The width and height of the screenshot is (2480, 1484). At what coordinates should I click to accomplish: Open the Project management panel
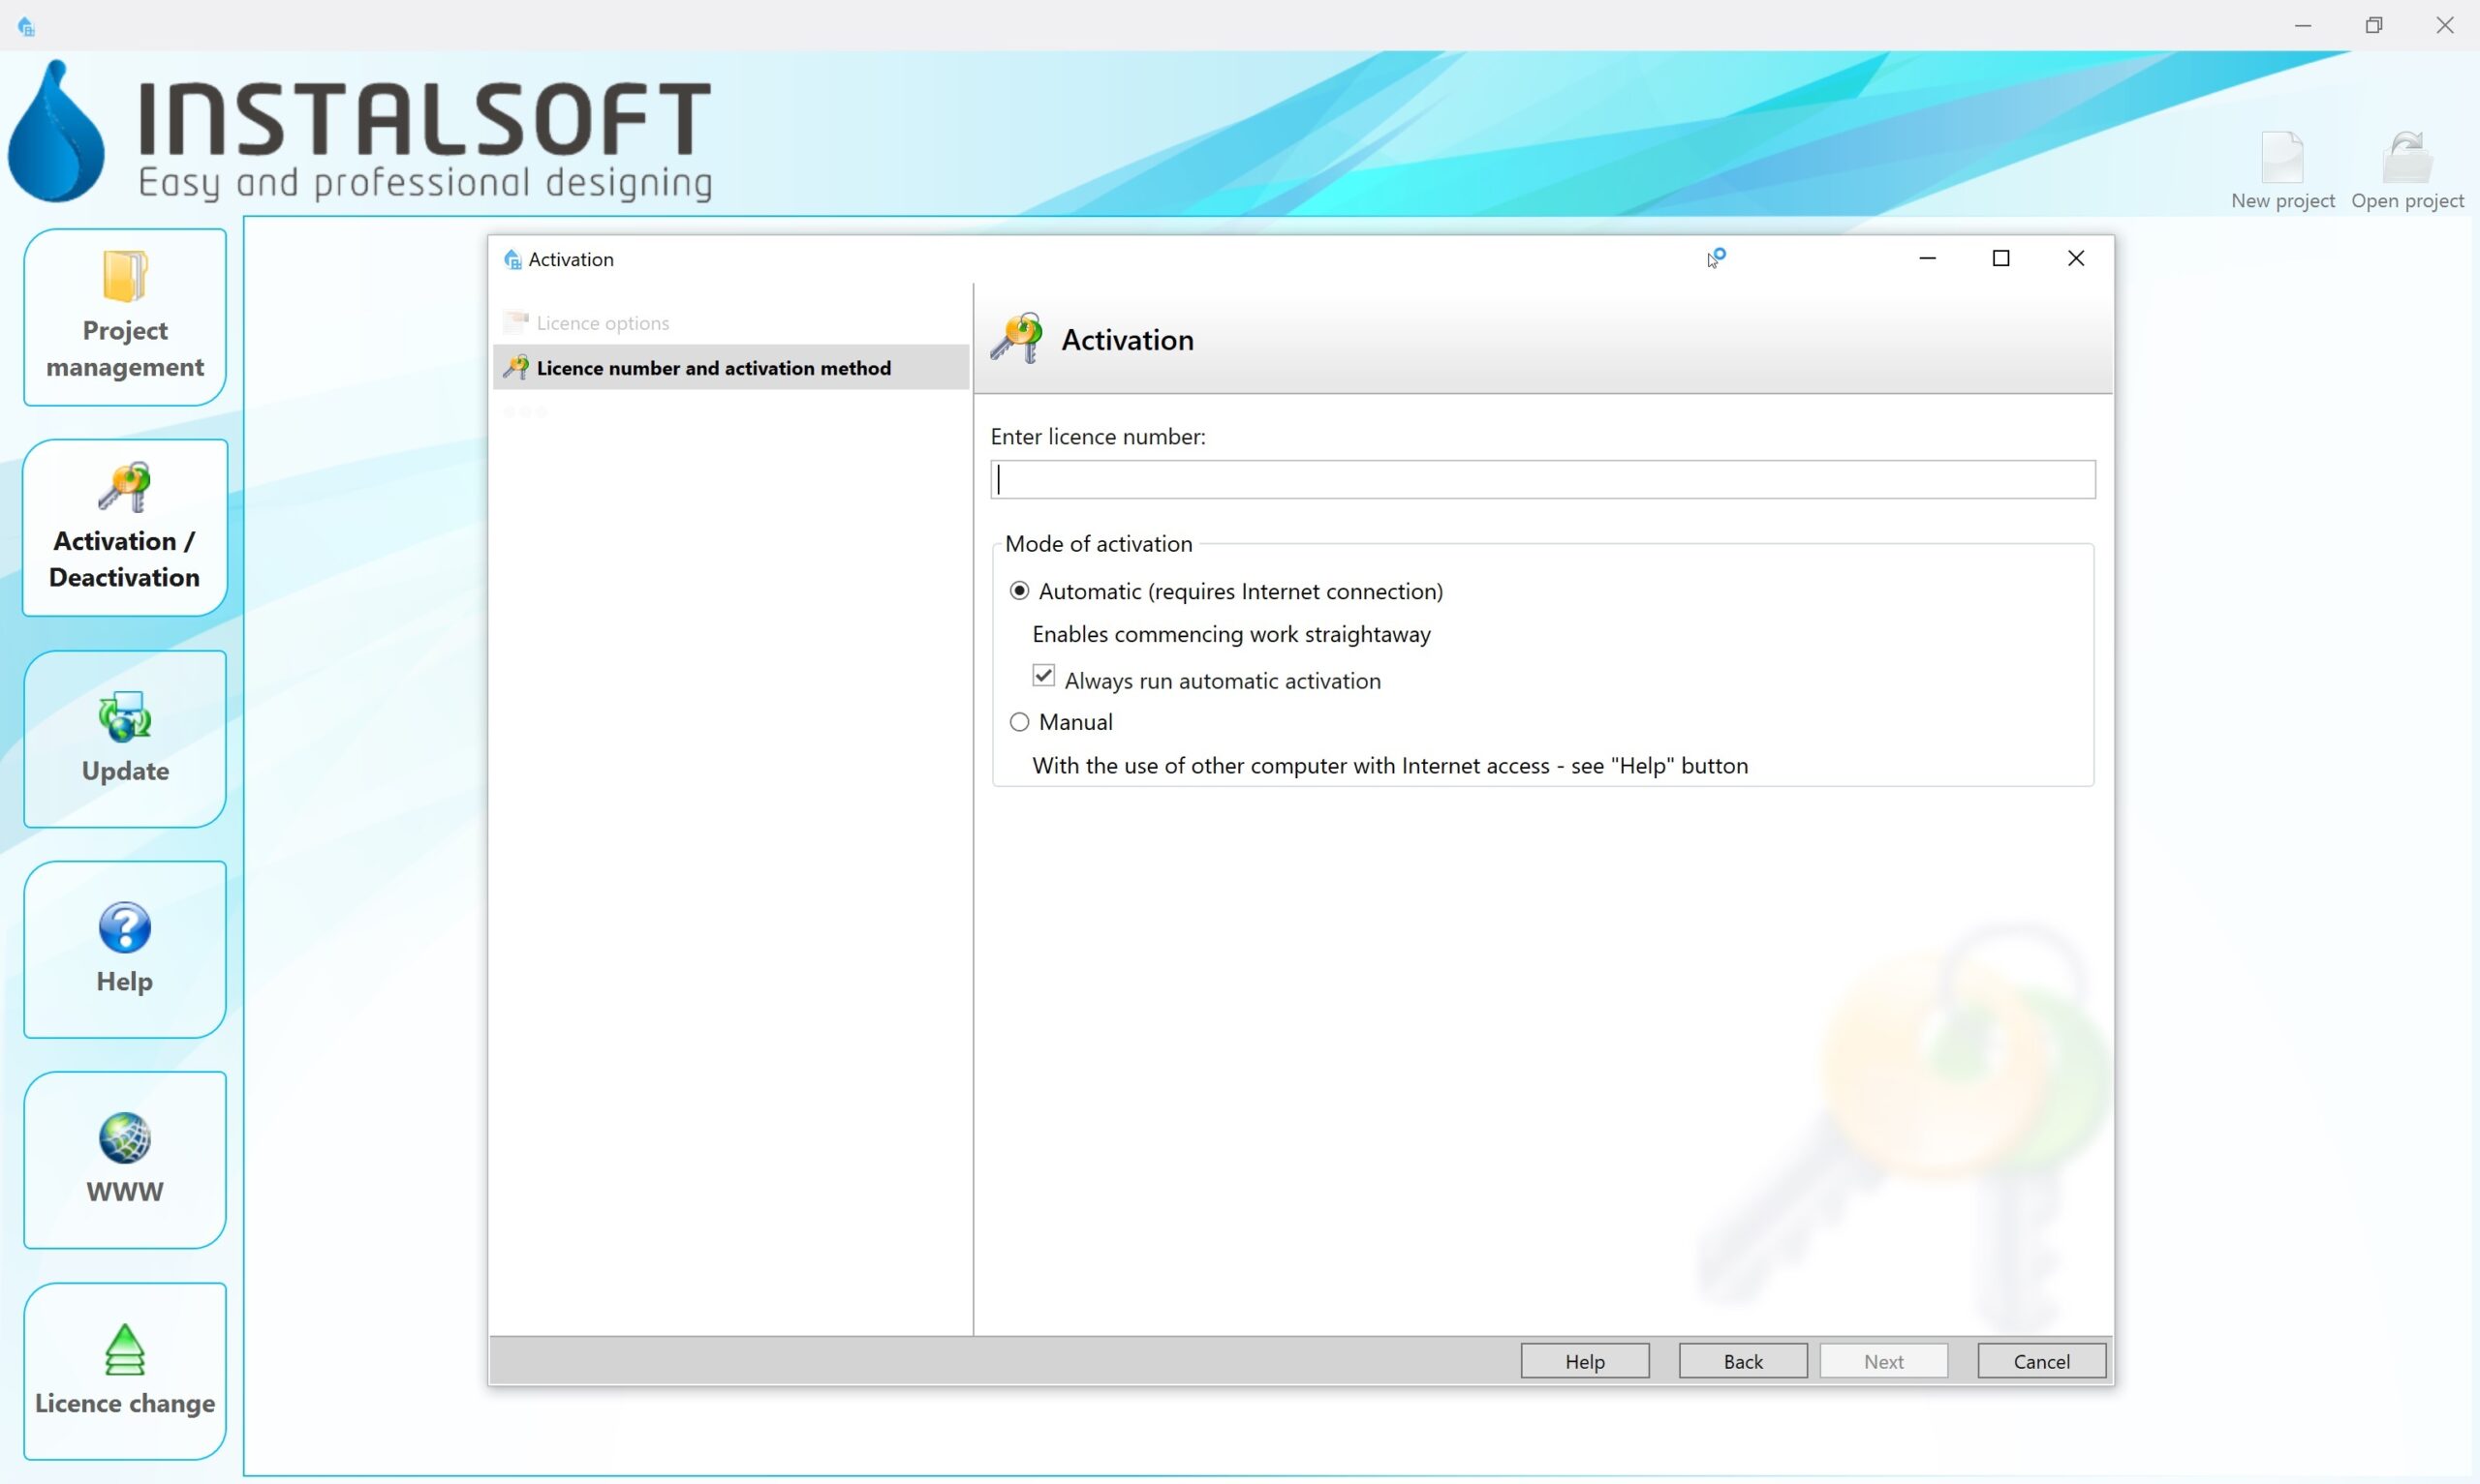point(125,317)
